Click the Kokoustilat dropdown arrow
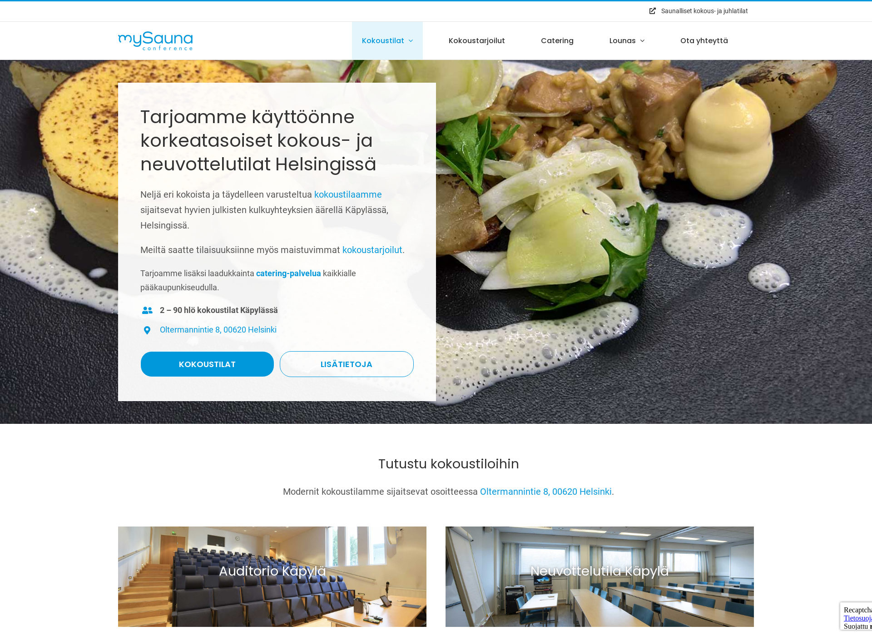Image resolution: width=872 pixels, height=636 pixels. (411, 40)
